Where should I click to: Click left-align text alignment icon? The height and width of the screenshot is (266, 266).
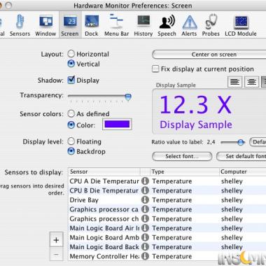(x=234, y=82)
